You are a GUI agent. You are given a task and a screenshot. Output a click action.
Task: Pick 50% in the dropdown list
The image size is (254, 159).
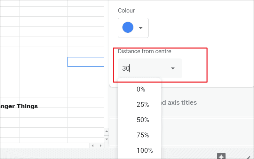click(143, 120)
